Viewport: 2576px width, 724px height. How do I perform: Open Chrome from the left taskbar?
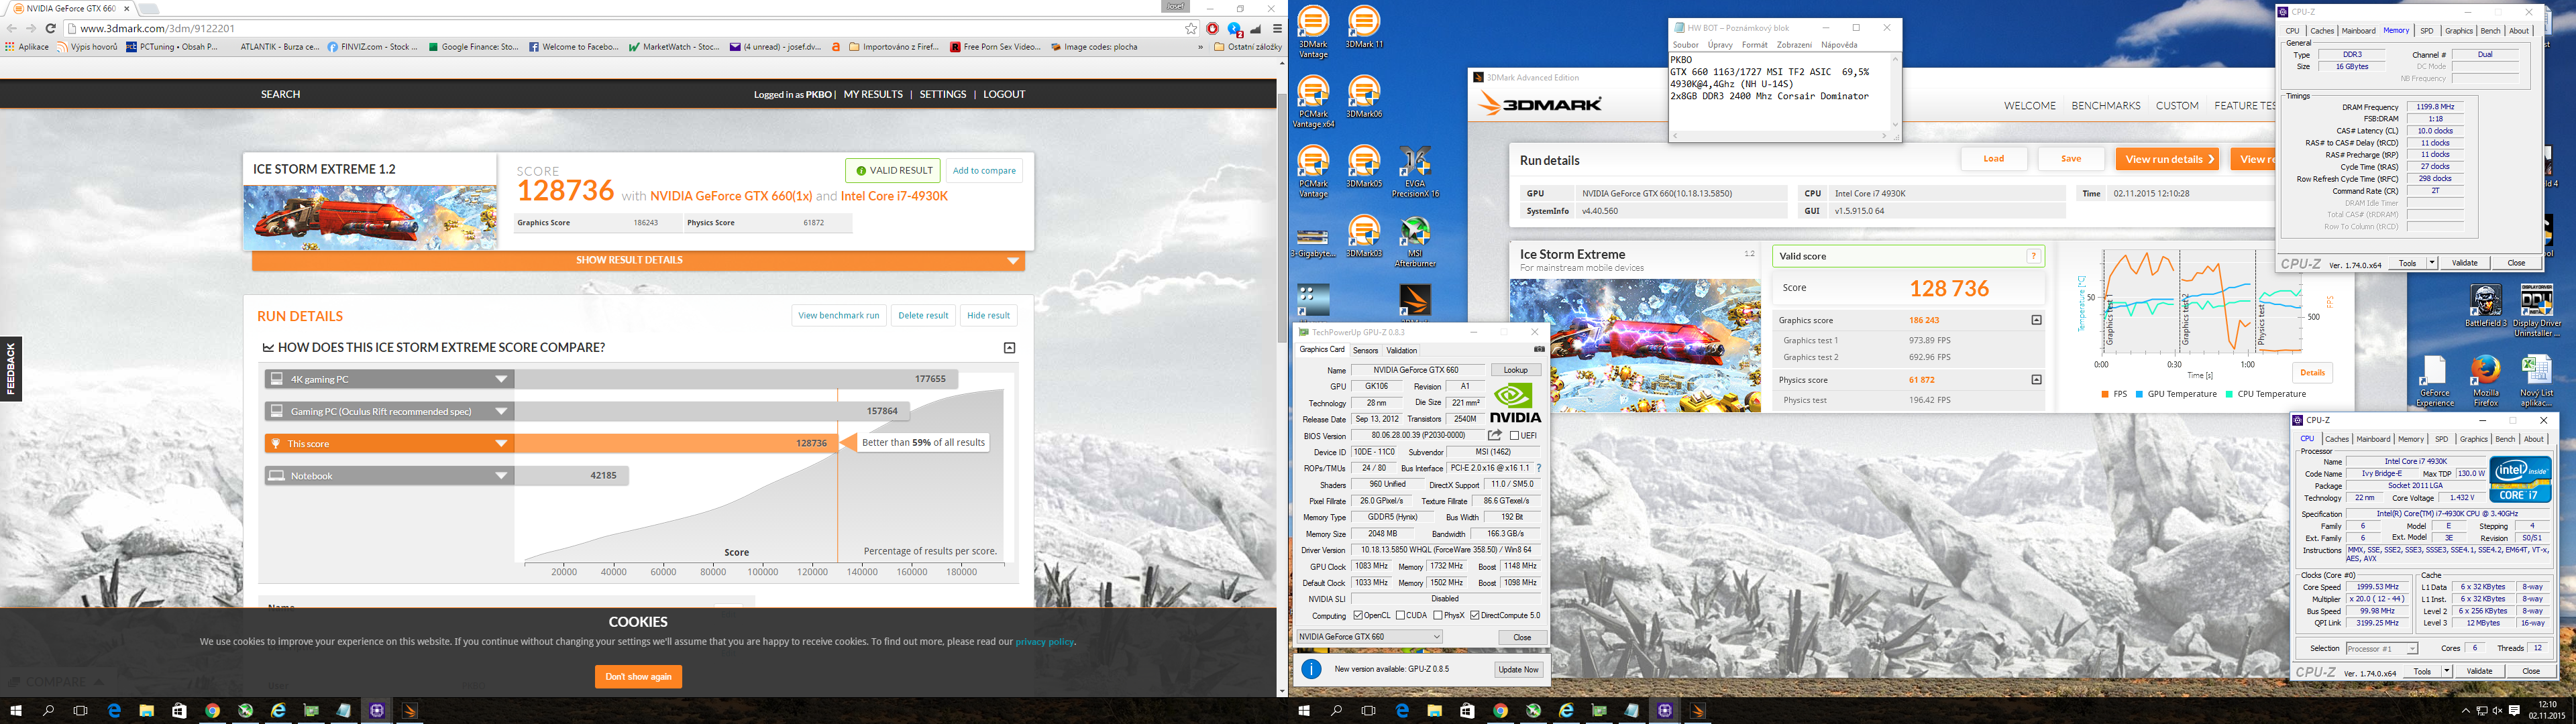[x=212, y=711]
